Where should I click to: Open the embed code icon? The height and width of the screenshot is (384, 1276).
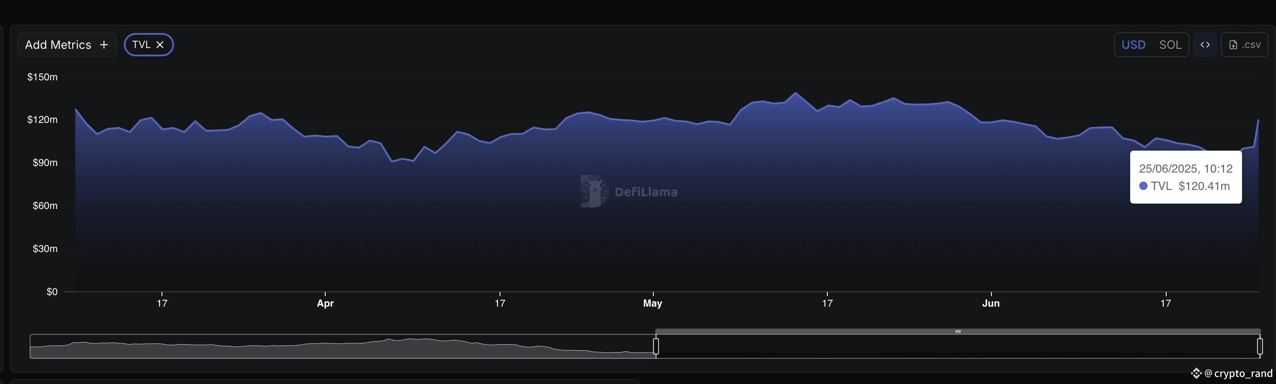tap(1205, 45)
